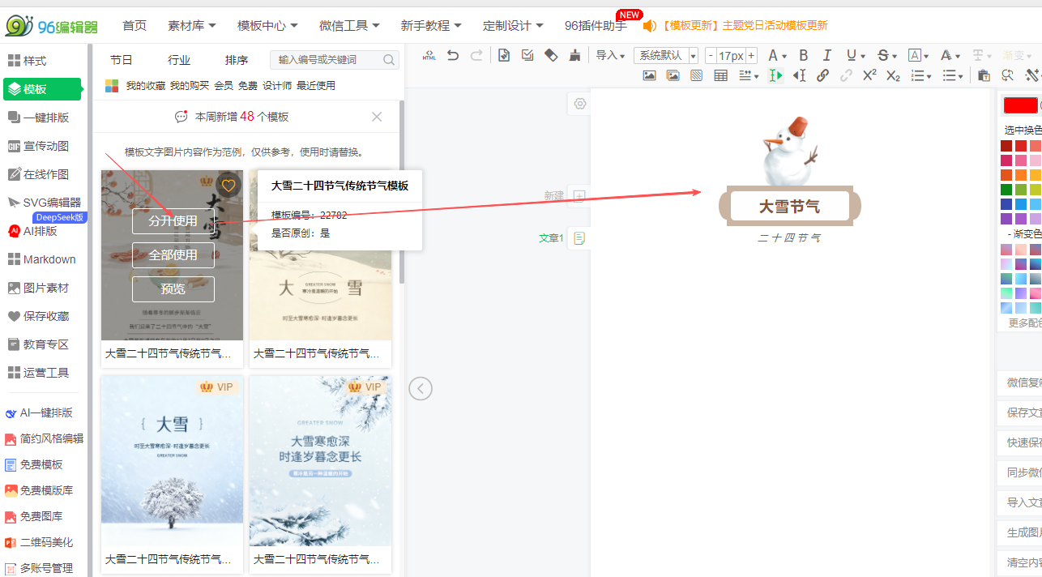Open 一键排版 in the left sidebar
This screenshot has width=1042, height=577.
(45, 118)
